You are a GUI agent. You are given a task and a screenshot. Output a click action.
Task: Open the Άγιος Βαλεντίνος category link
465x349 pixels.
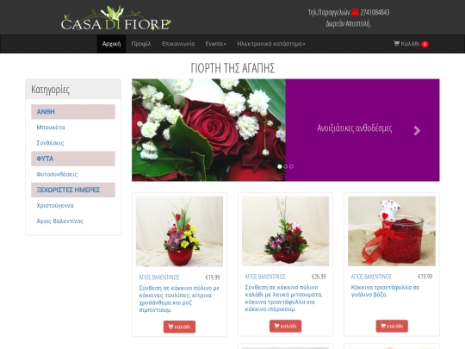[60, 221]
